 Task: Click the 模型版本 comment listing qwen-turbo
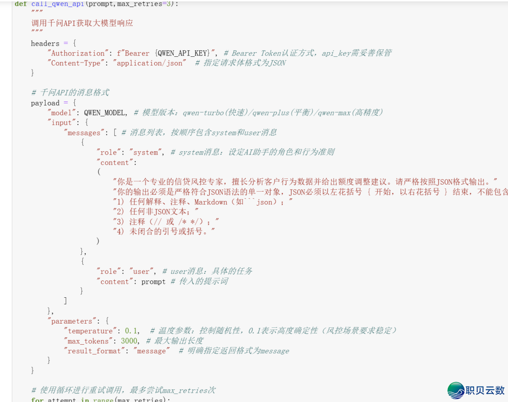(x=258, y=113)
